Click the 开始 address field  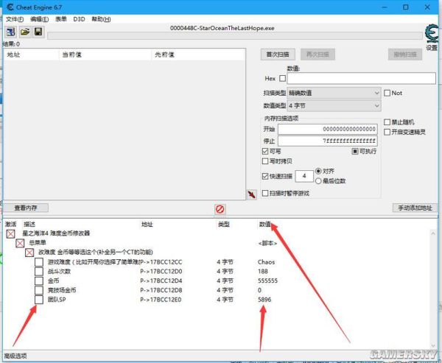click(x=328, y=130)
